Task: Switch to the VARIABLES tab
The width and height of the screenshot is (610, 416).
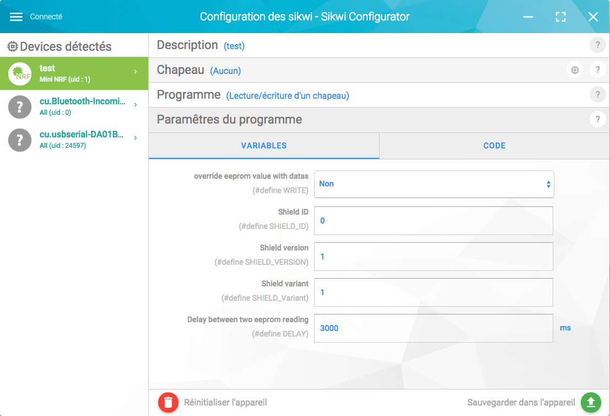Action: pos(264,146)
